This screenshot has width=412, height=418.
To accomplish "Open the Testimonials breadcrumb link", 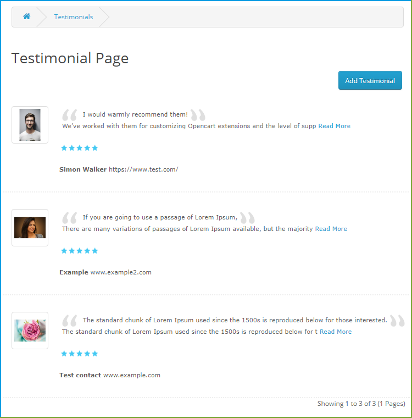I will (x=74, y=17).
